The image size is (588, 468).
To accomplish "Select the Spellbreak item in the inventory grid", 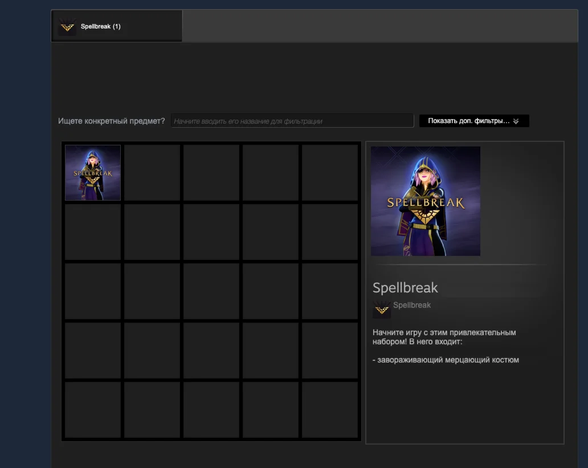I will tap(93, 173).
